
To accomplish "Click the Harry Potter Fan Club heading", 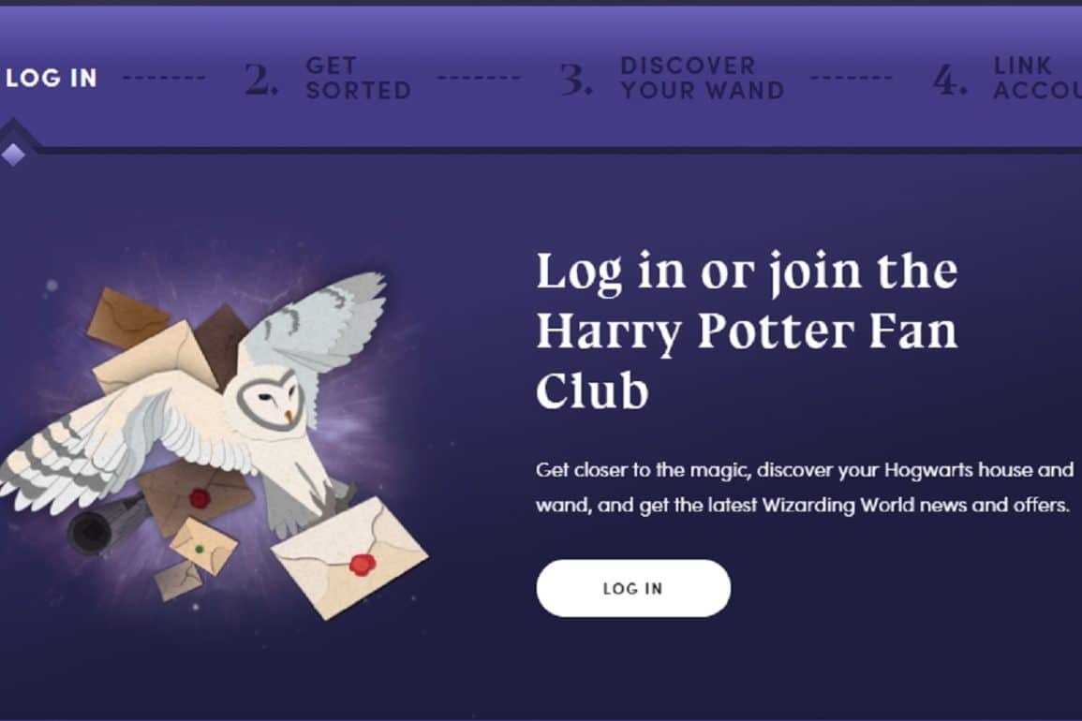I will click(x=747, y=330).
